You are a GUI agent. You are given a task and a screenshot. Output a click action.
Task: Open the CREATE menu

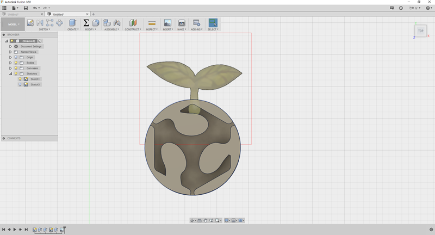73,29
